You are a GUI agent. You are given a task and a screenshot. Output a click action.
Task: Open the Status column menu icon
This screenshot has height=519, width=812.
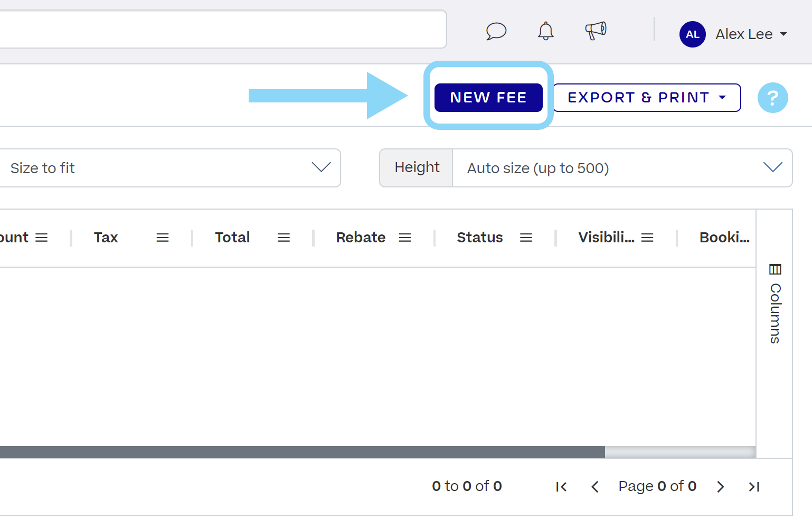pos(526,238)
